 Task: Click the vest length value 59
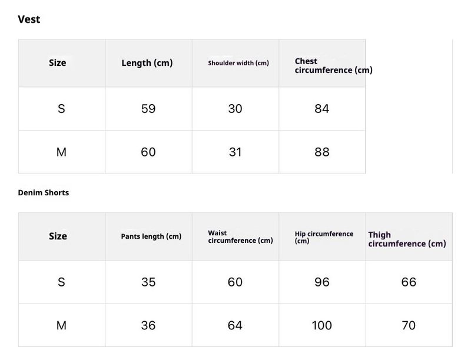[148, 109]
